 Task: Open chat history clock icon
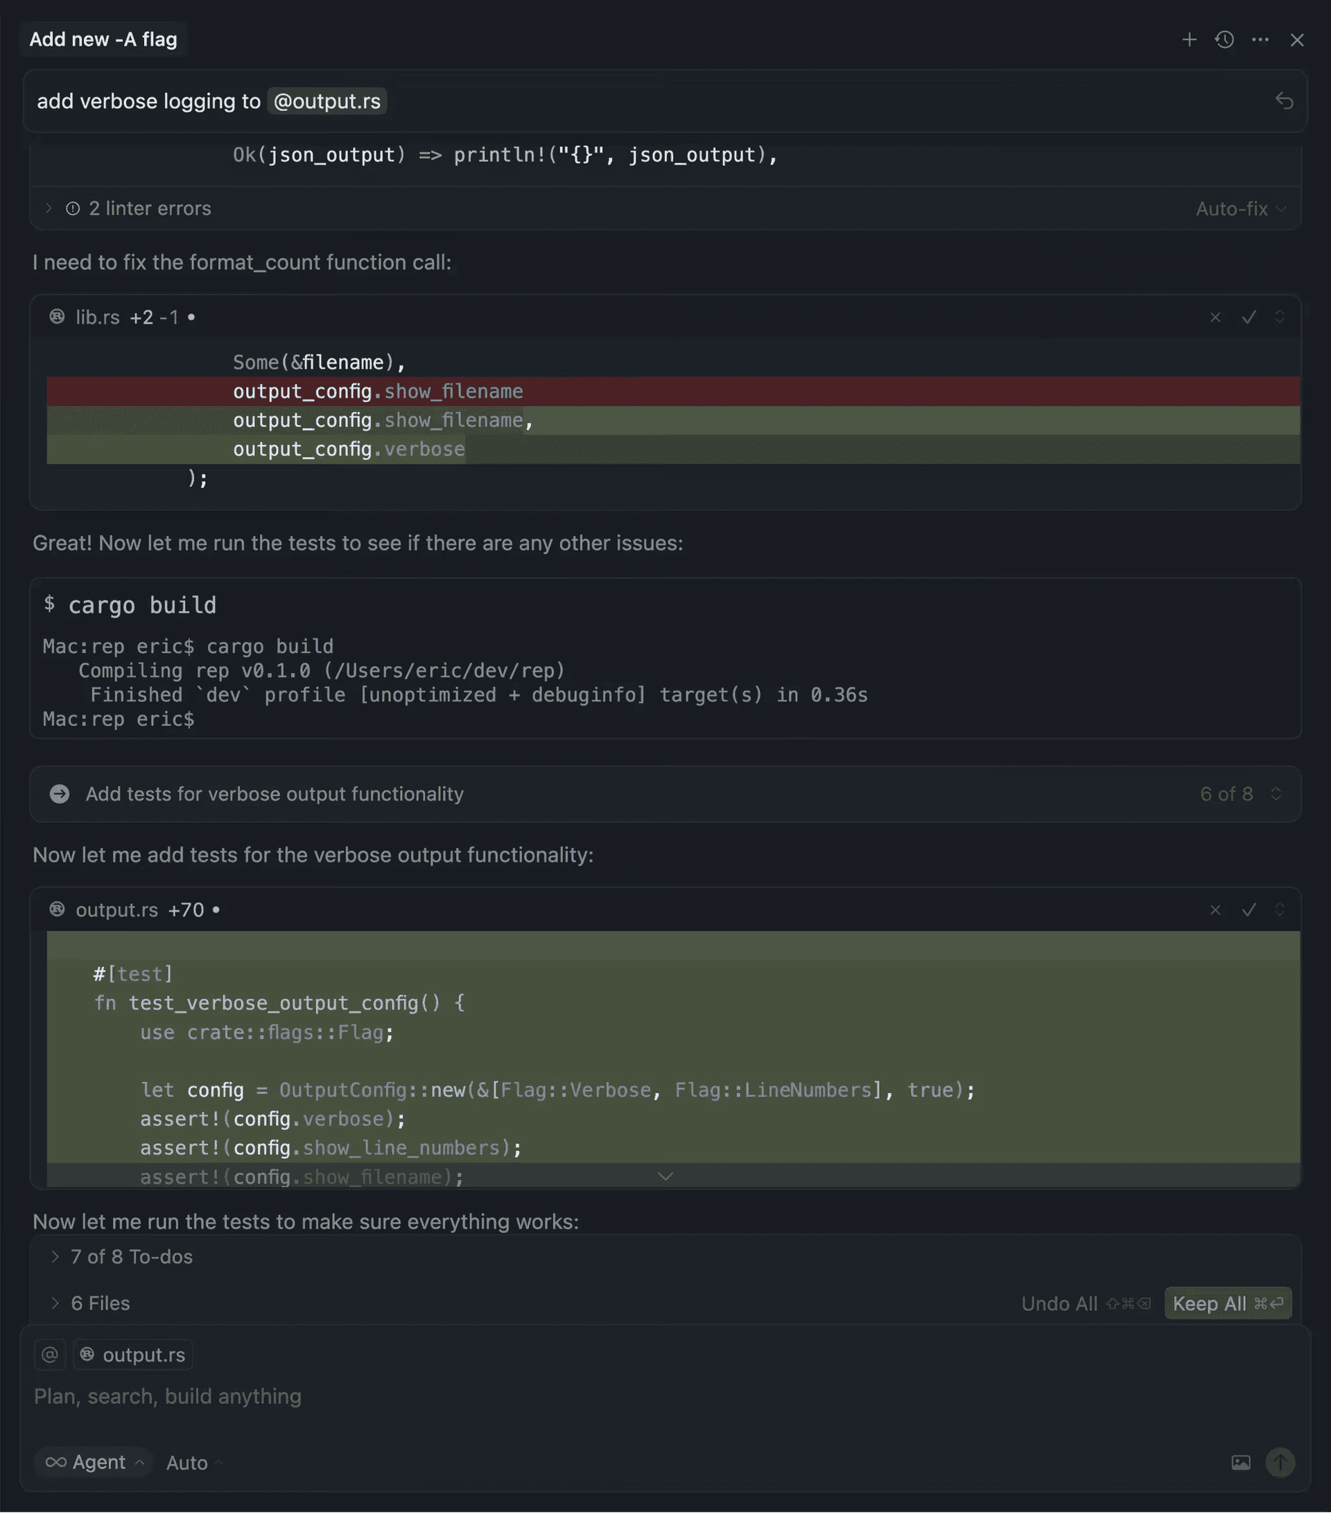coord(1224,40)
